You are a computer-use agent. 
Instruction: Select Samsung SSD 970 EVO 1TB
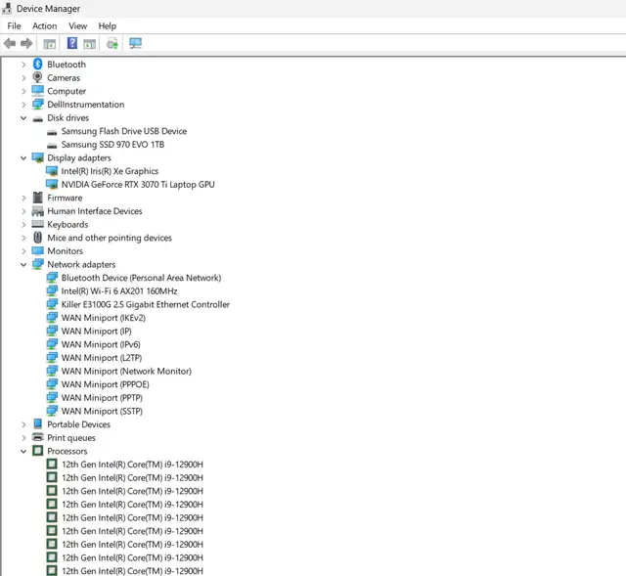pos(112,145)
